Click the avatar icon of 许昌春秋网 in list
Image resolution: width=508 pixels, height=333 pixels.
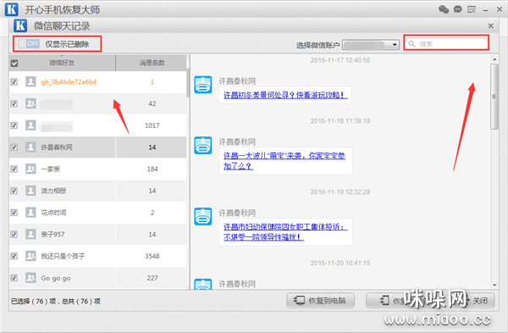tap(30, 147)
